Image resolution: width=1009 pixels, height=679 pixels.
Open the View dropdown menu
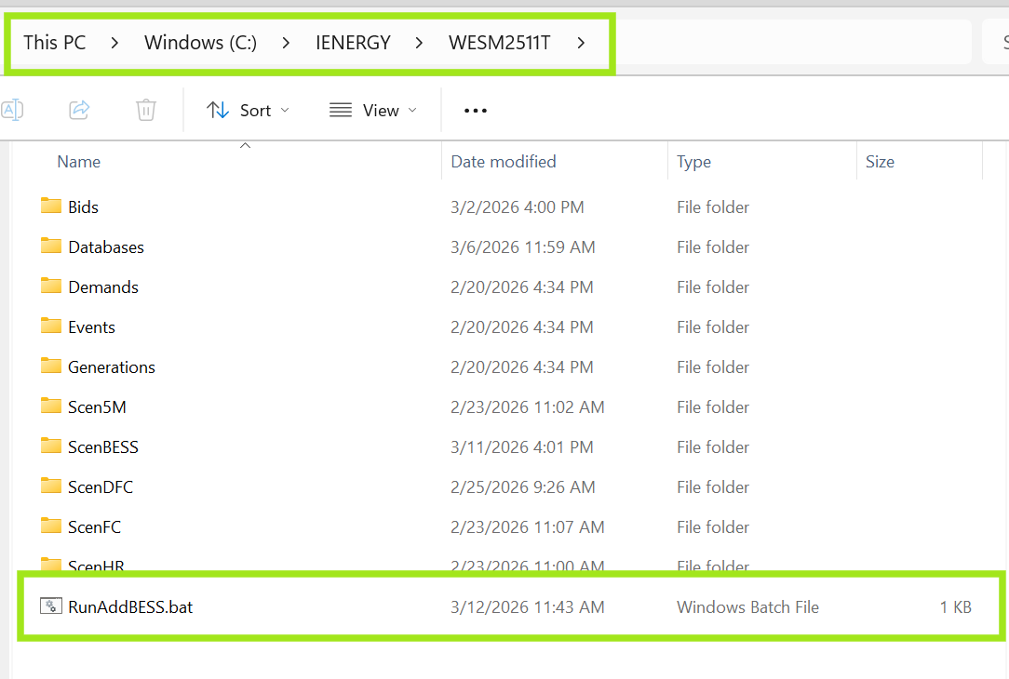point(372,111)
